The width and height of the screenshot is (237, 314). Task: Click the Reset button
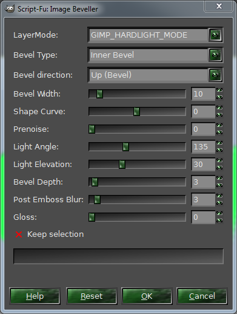92,296
